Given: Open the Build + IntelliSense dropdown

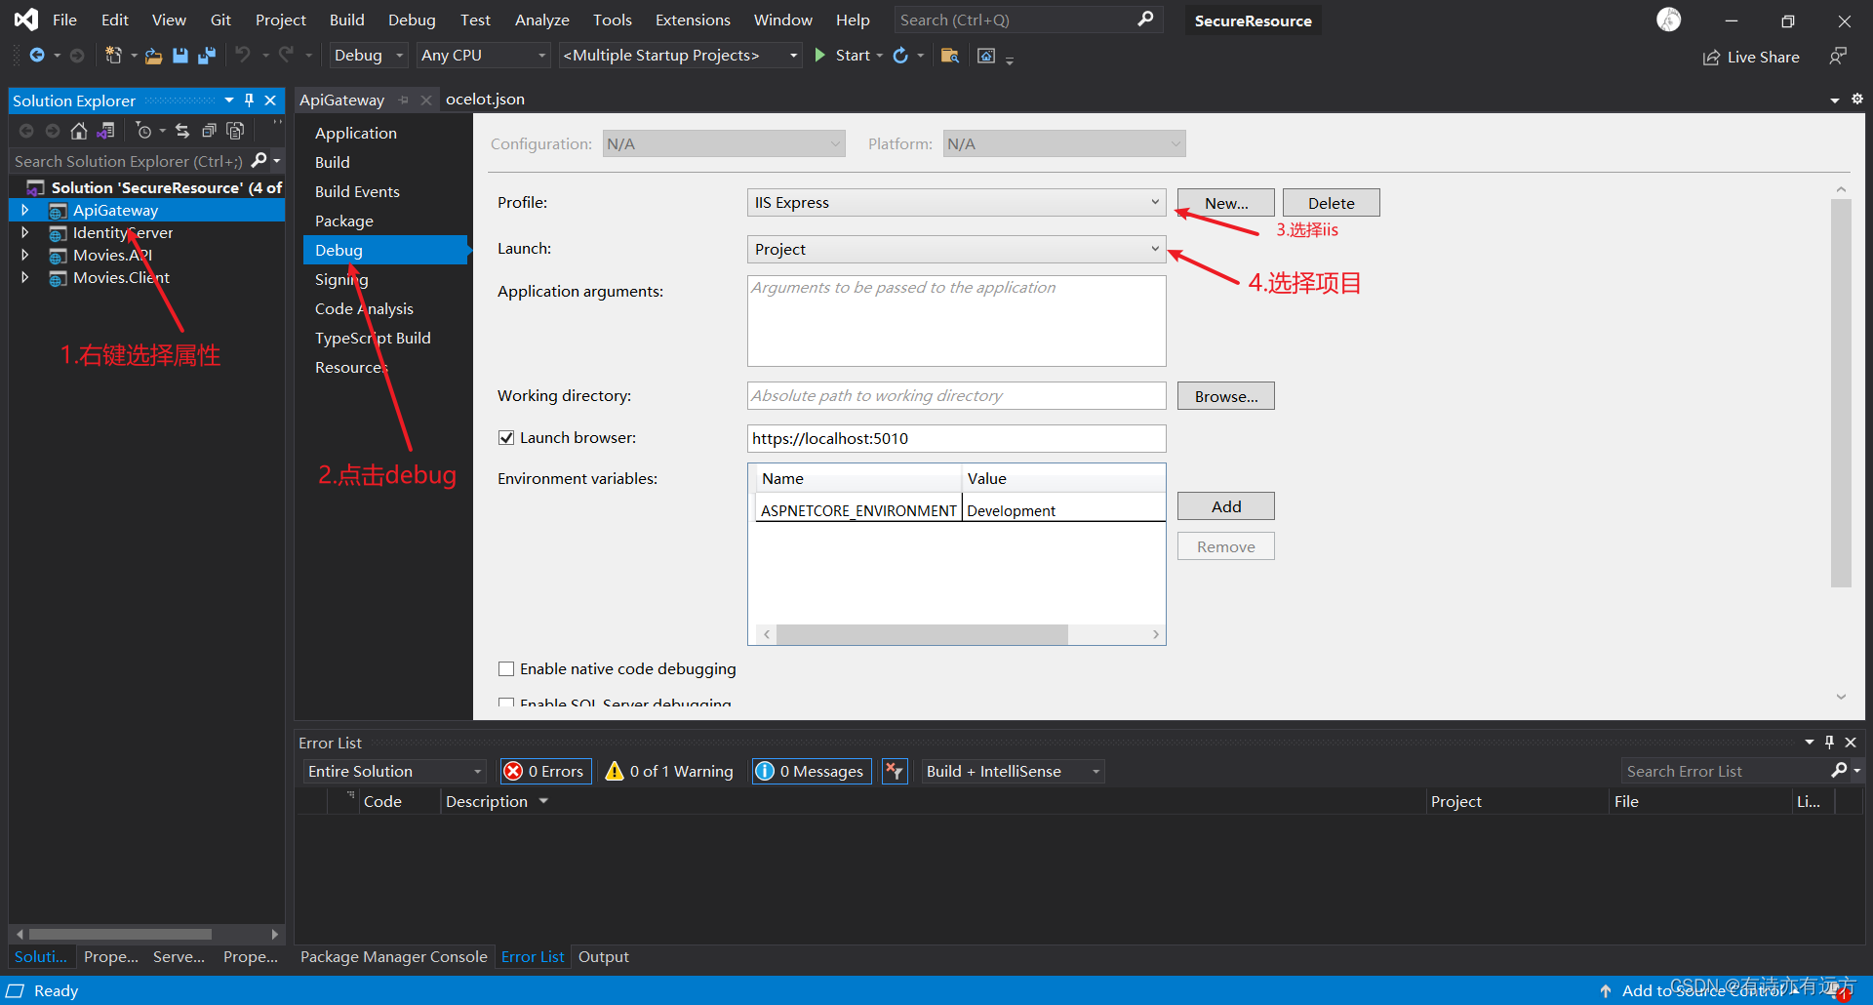Looking at the screenshot, I should [x=1014, y=772].
